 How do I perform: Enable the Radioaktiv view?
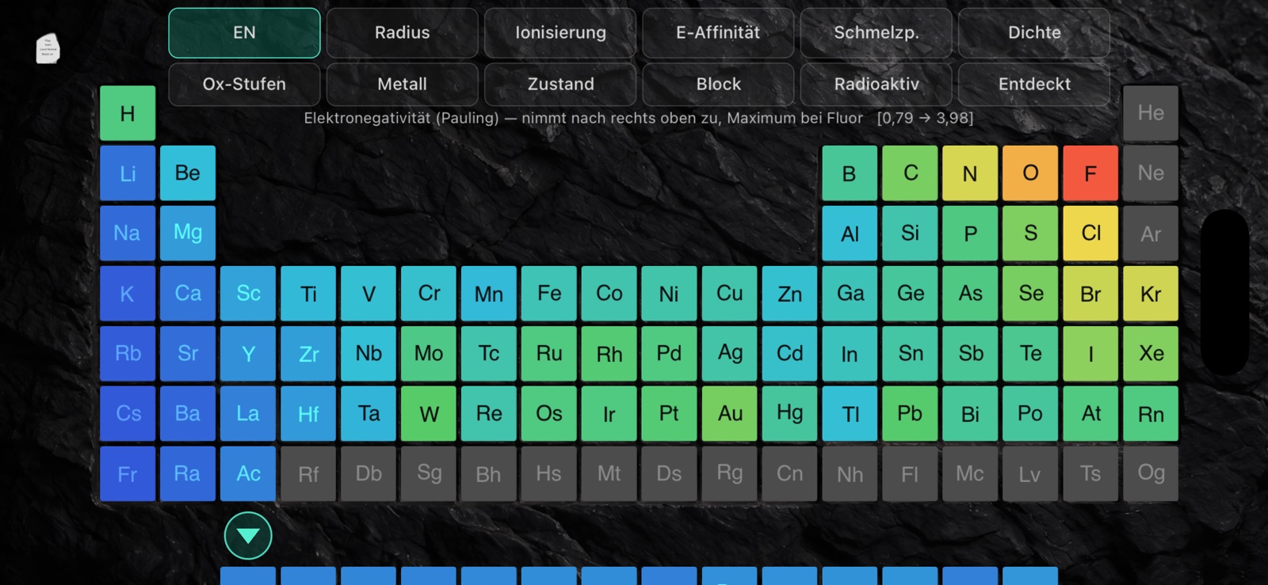[x=877, y=84]
